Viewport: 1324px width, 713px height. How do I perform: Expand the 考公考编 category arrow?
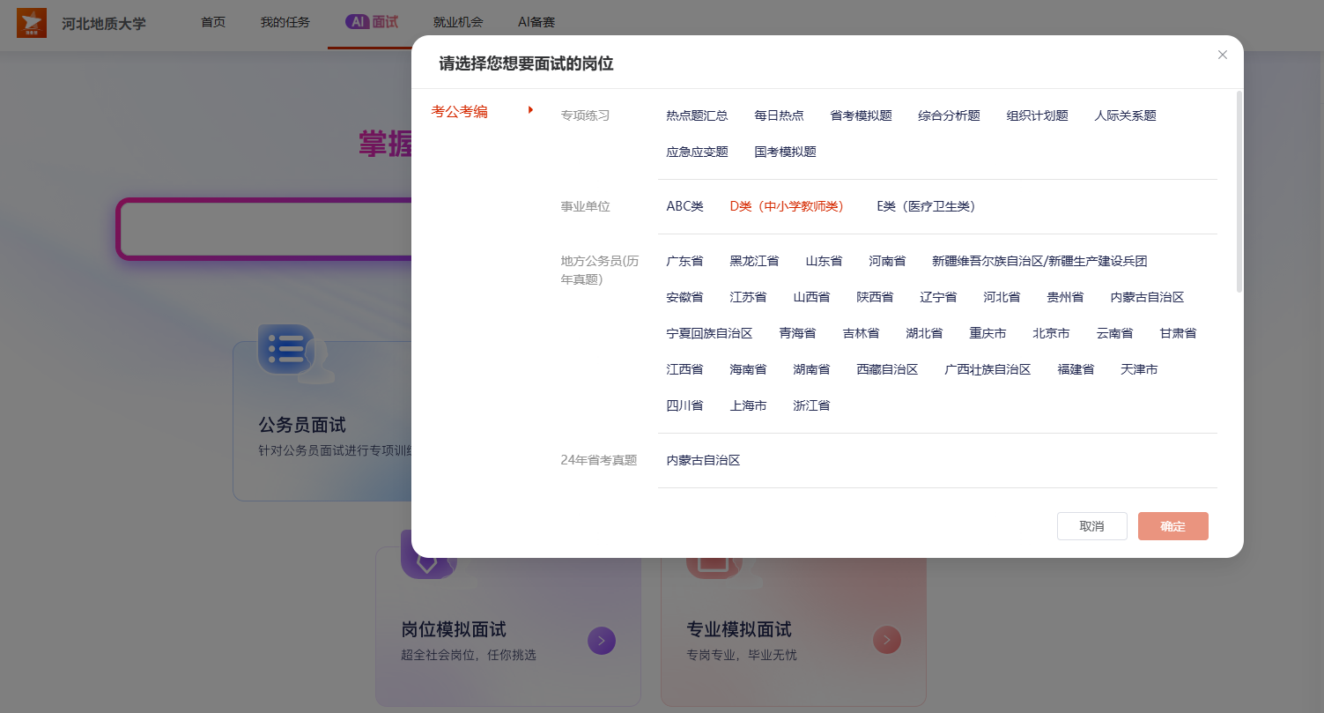pos(530,110)
